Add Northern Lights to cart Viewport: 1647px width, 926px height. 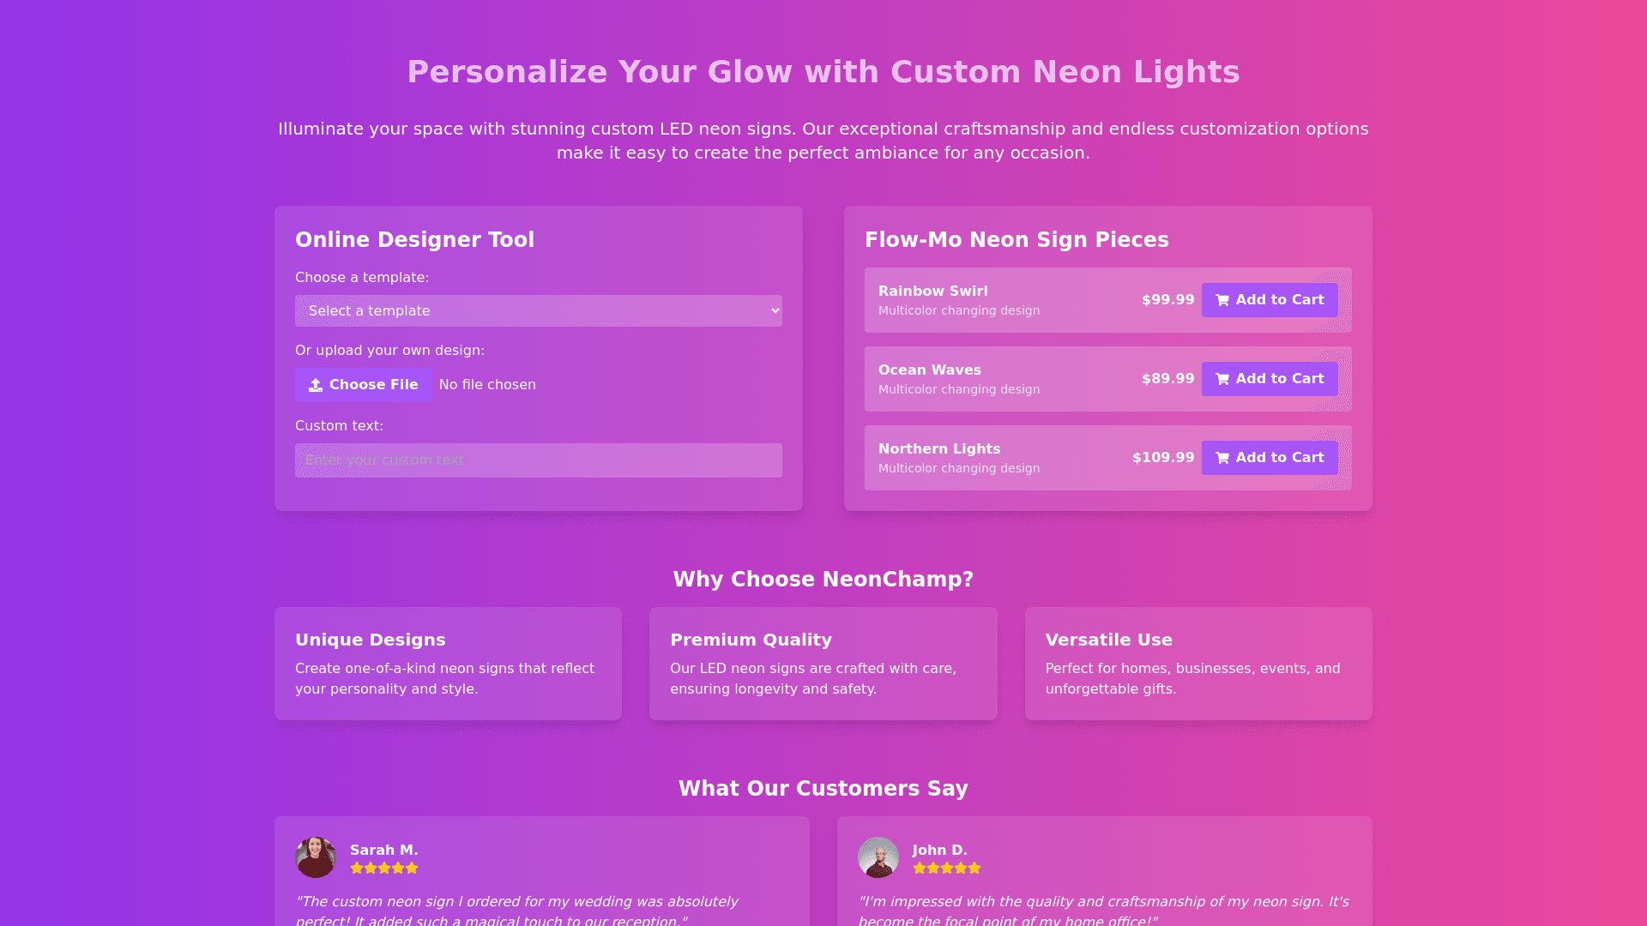coord(1270,458)
